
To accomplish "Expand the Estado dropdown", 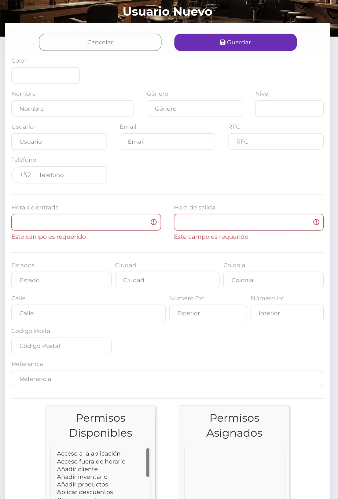I will [61, 280].
